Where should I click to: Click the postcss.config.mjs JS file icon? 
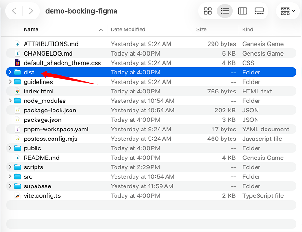[18, 139]
